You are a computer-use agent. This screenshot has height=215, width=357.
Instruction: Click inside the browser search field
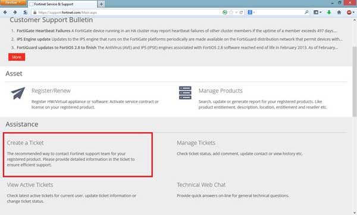(x=280, y=13)
